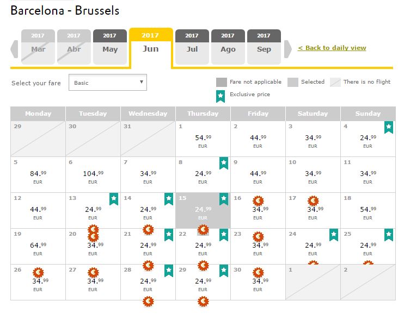Click the orange sun badge on June 16

(x=258, y=201)
